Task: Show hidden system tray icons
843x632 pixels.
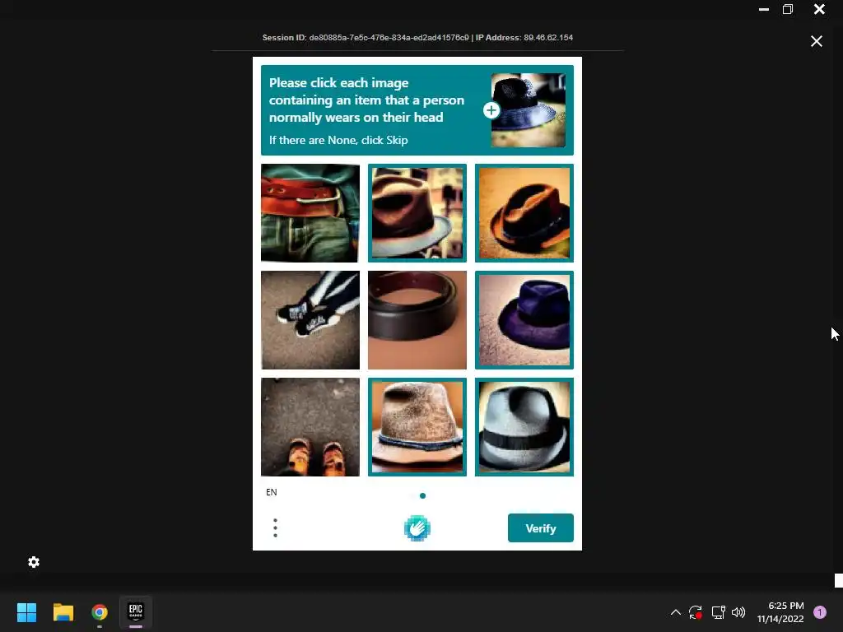Action: pos(676,612)
